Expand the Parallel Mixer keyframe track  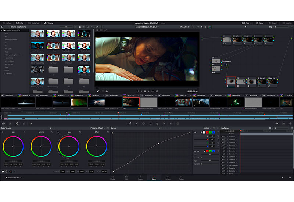point(228,165)
